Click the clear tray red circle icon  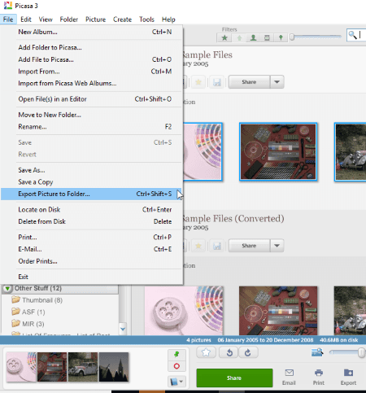point(176,366)
